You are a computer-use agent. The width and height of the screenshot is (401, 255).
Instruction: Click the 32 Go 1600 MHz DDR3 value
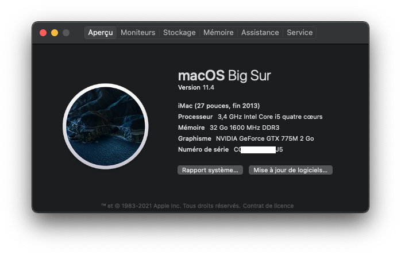[x=245, y=127]
